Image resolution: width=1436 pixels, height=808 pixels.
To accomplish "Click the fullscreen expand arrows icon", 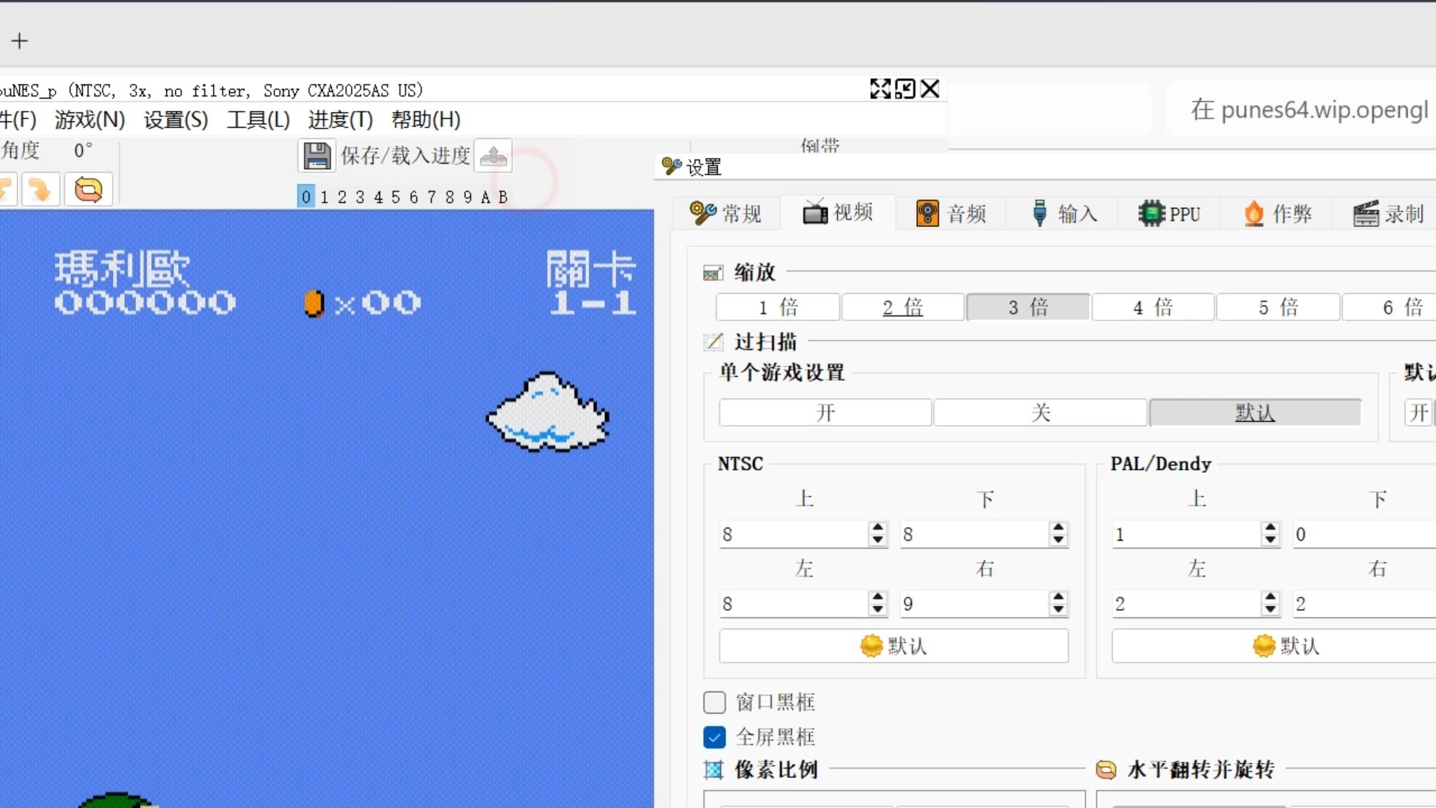I will tap(880, 89).
